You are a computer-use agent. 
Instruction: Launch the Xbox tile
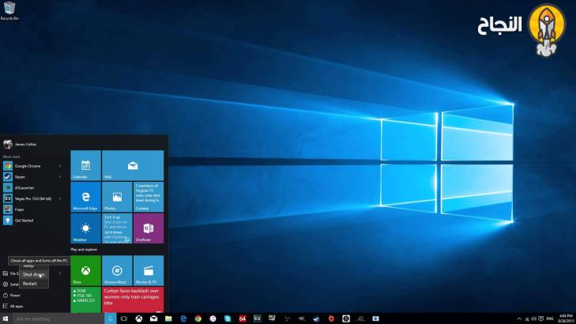click(x=85, y=270)
